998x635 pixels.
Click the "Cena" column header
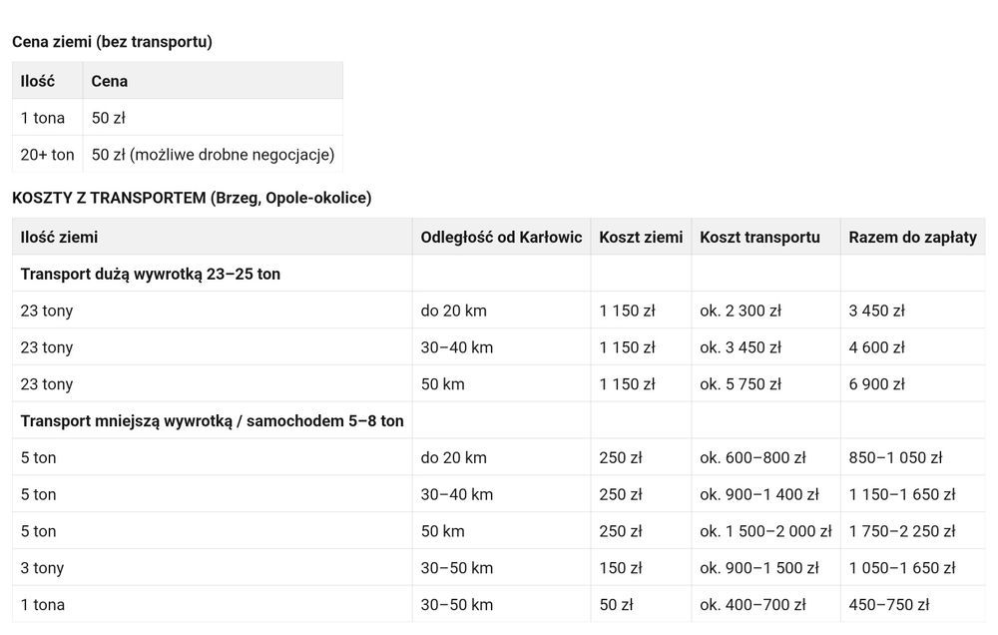click(x=110, y=81)
